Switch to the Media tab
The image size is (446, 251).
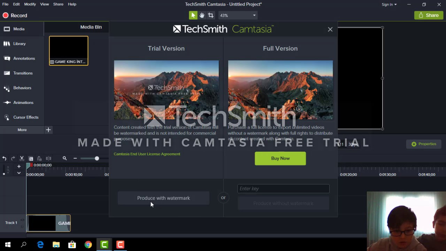(22, 29)
